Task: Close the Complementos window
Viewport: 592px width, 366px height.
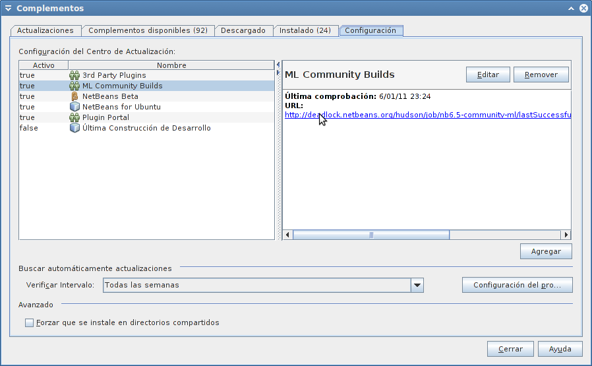Action: tap(583, 9)
